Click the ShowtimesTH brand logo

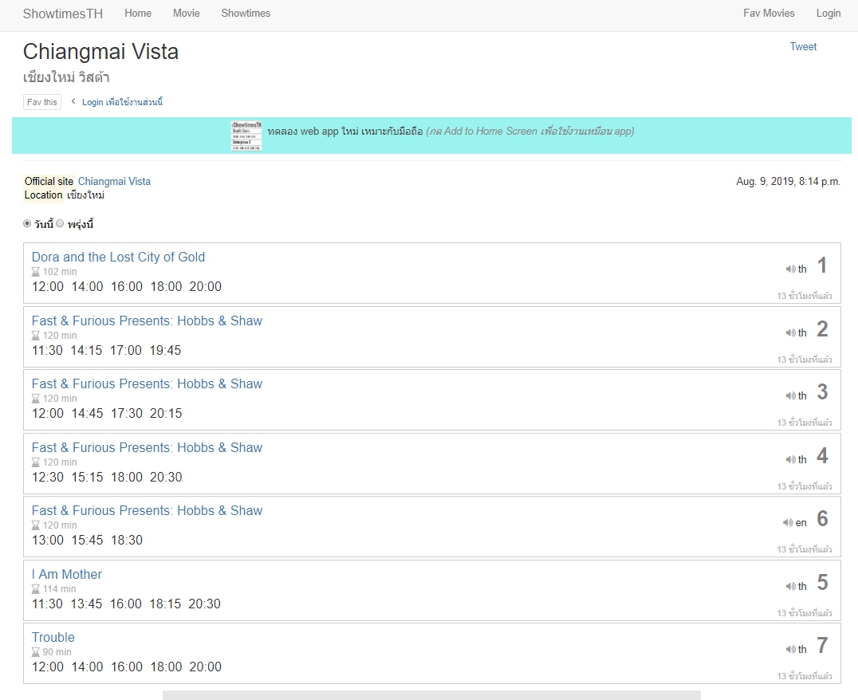[x=63, y=14]
